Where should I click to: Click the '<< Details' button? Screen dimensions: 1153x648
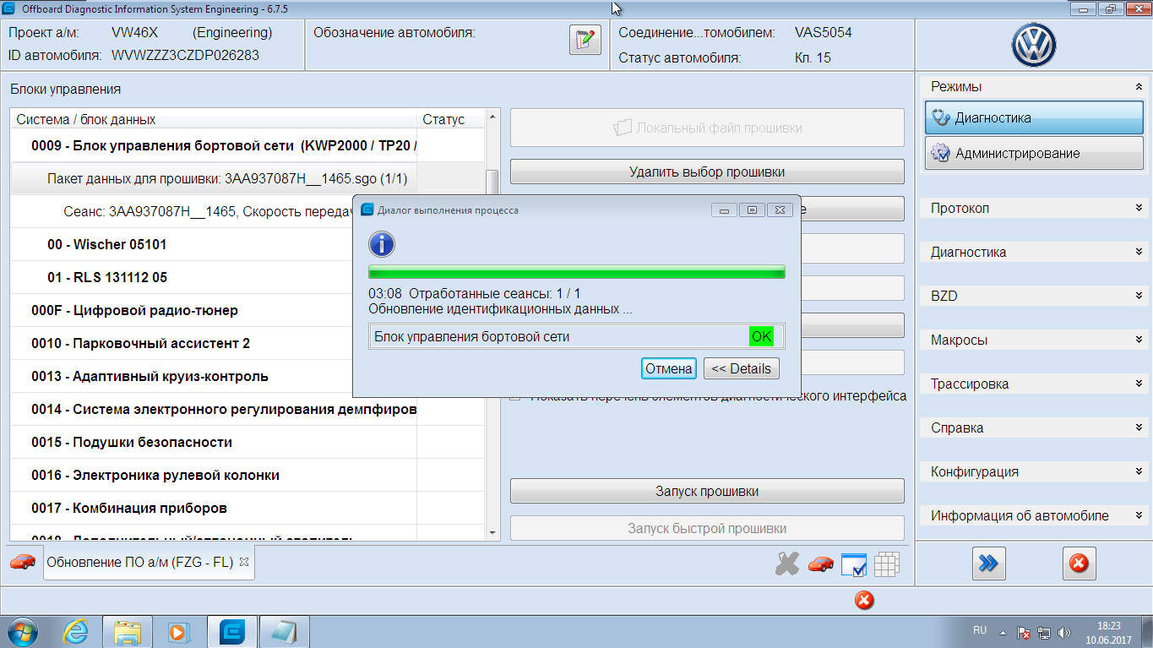point(741,368)
